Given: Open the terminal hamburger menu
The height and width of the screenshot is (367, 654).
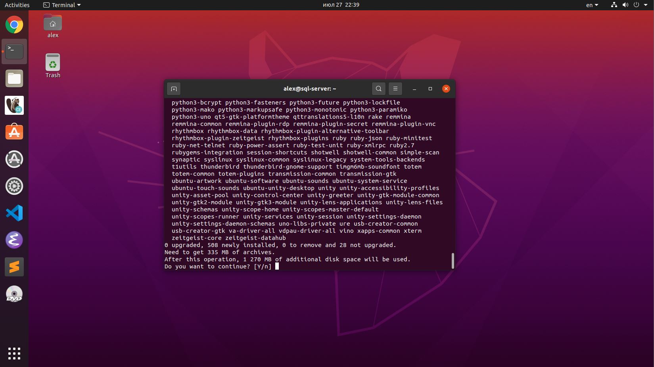Looking at the screenshot, I should tap(395, 89).
